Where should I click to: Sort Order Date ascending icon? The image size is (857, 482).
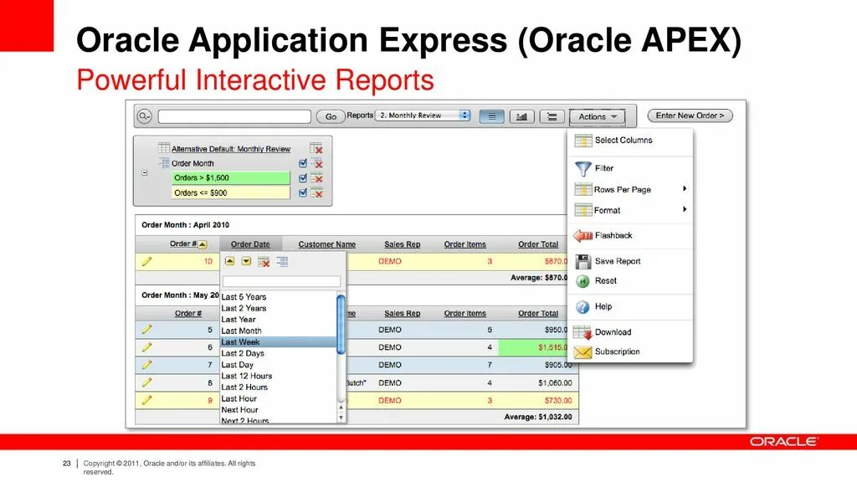[x=229, y=261]
